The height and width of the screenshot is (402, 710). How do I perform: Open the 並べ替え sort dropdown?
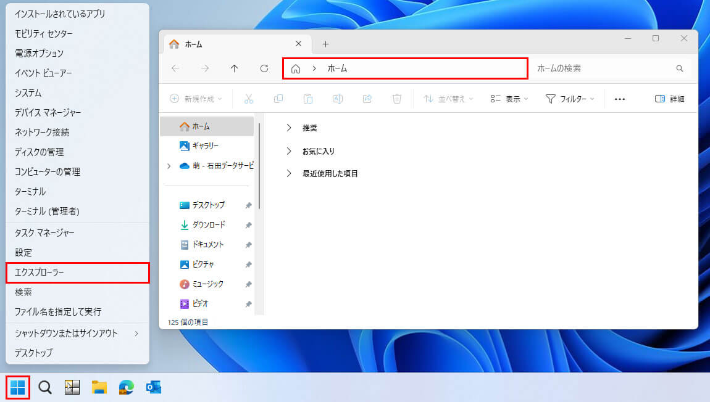click(x=448, y=99)
